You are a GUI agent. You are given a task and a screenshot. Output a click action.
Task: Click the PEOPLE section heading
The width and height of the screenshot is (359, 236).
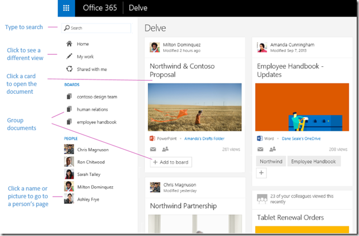(71, 138)
